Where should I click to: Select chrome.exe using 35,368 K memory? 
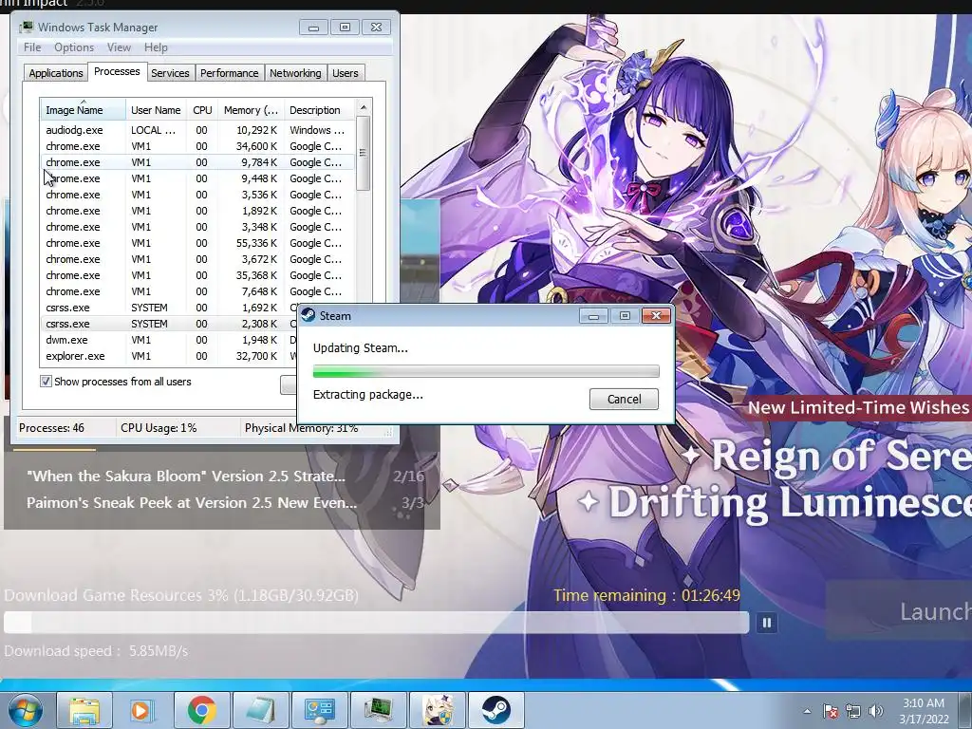[x=197, y=275]
